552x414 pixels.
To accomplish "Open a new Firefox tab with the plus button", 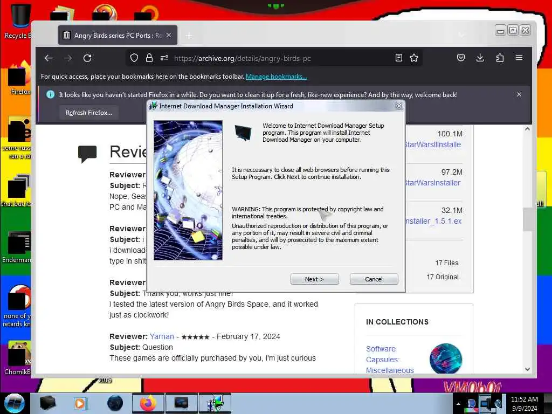I will point(189,36).
